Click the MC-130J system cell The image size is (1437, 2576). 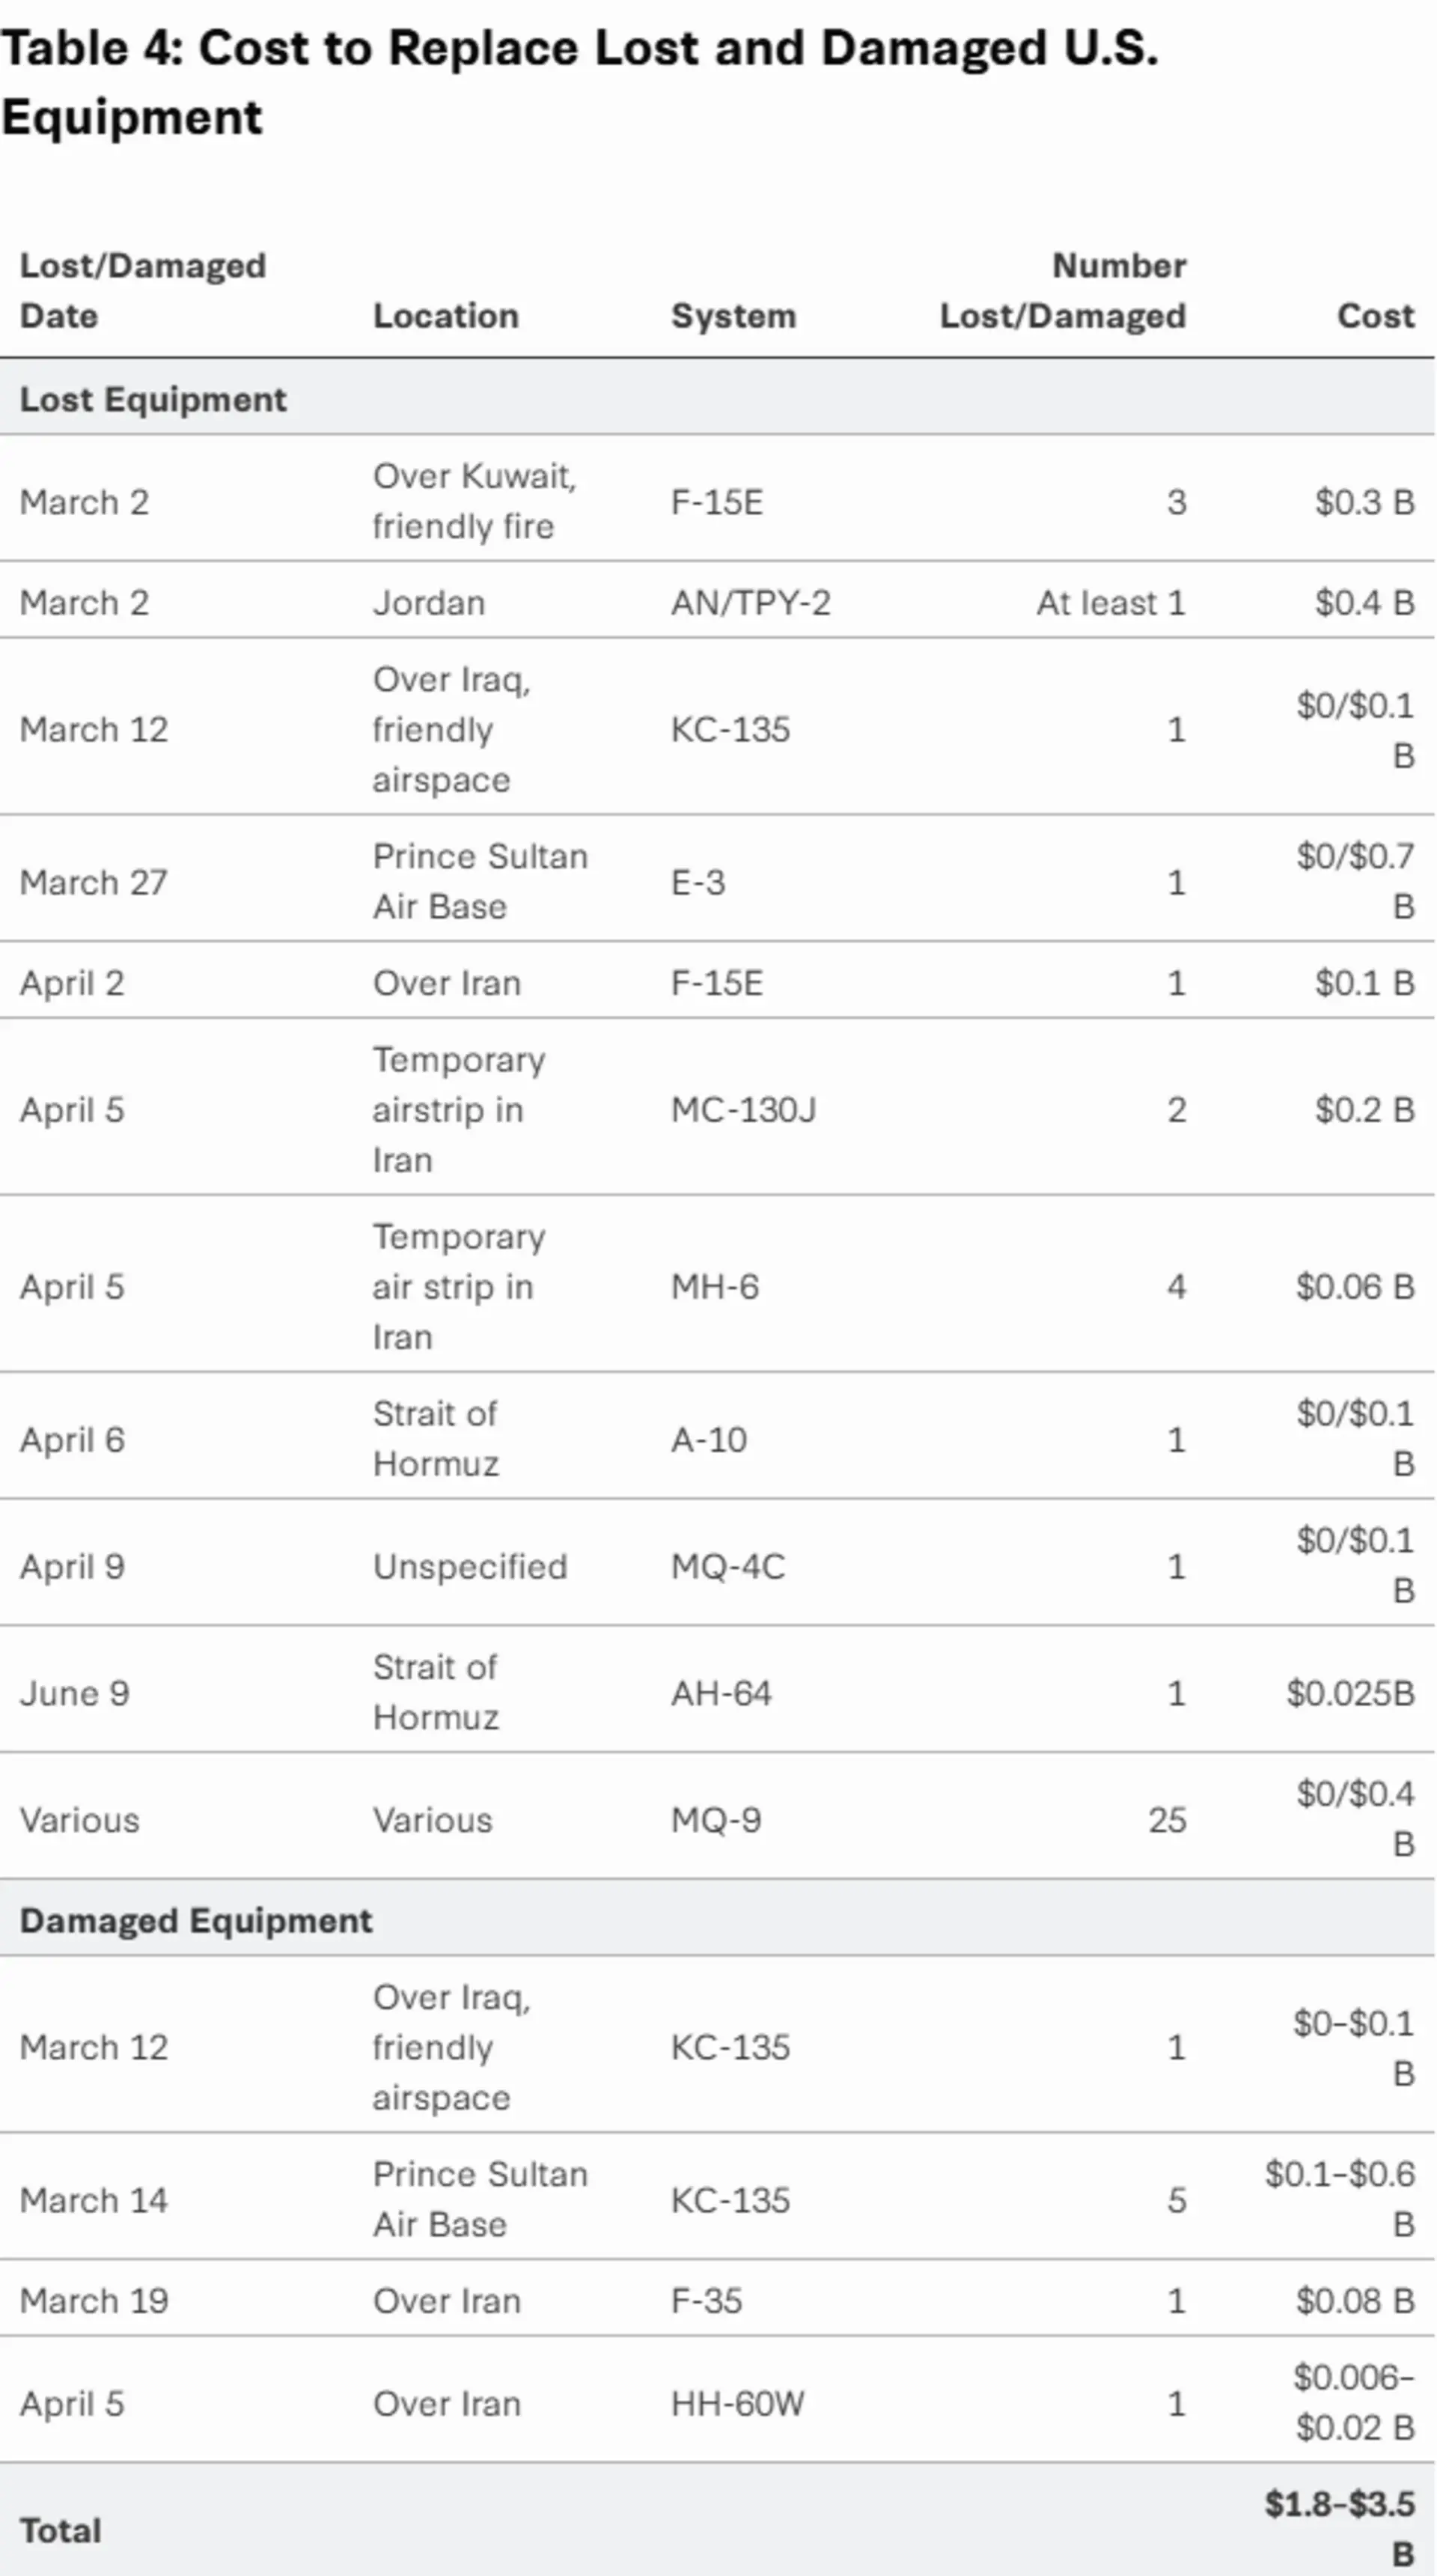743,1110
